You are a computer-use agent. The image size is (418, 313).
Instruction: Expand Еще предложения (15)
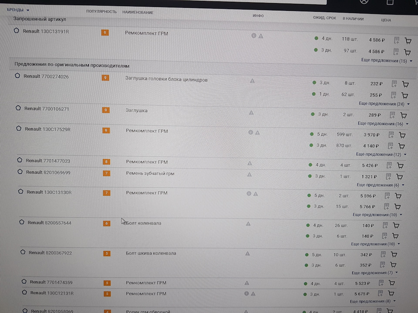pos(387,60)
